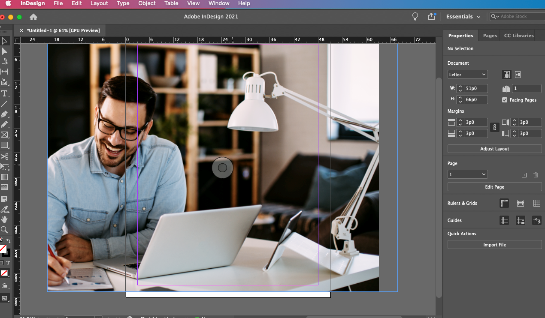Expand the Essentials workspace switcher

[x=463, y=17]
